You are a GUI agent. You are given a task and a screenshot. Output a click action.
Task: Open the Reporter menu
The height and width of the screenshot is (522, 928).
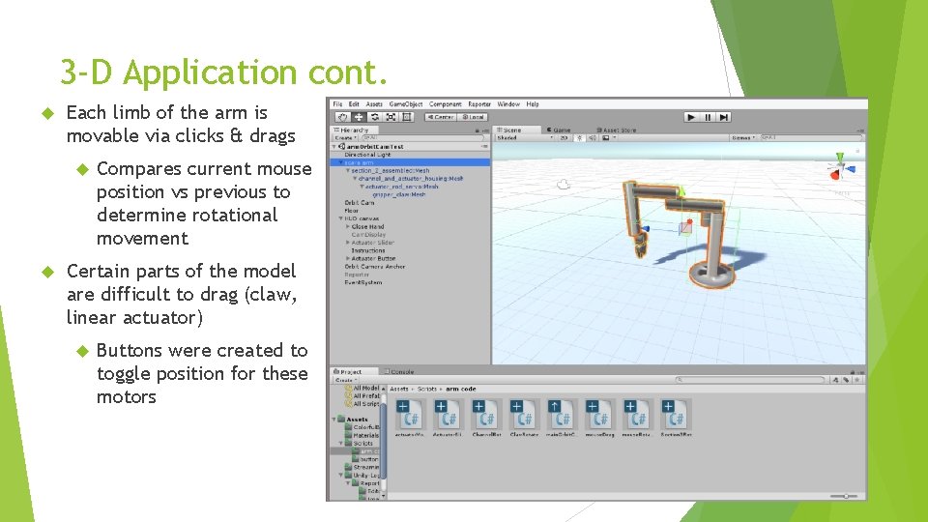point(479,104)
